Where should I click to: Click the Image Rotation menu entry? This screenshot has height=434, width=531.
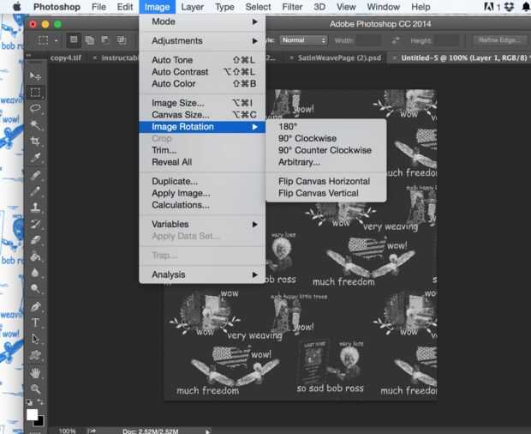202,127
